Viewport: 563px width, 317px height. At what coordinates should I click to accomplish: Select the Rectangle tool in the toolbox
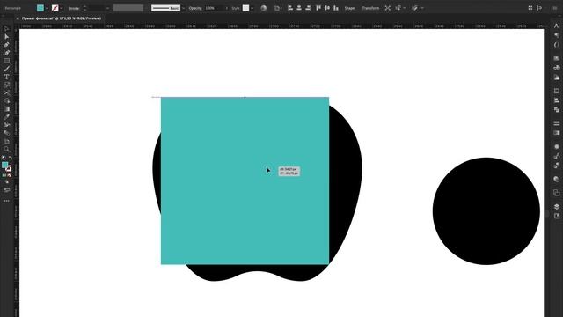[x=6, y=61]
